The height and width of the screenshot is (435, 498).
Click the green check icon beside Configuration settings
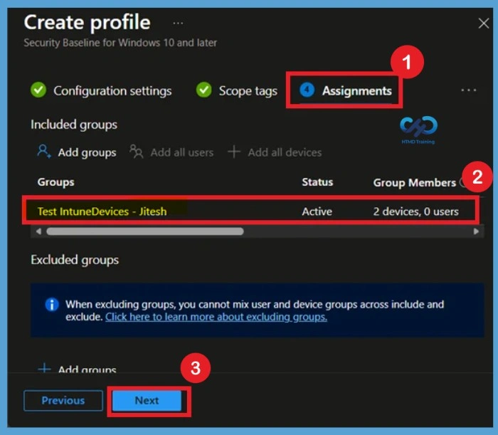(38, 90)
